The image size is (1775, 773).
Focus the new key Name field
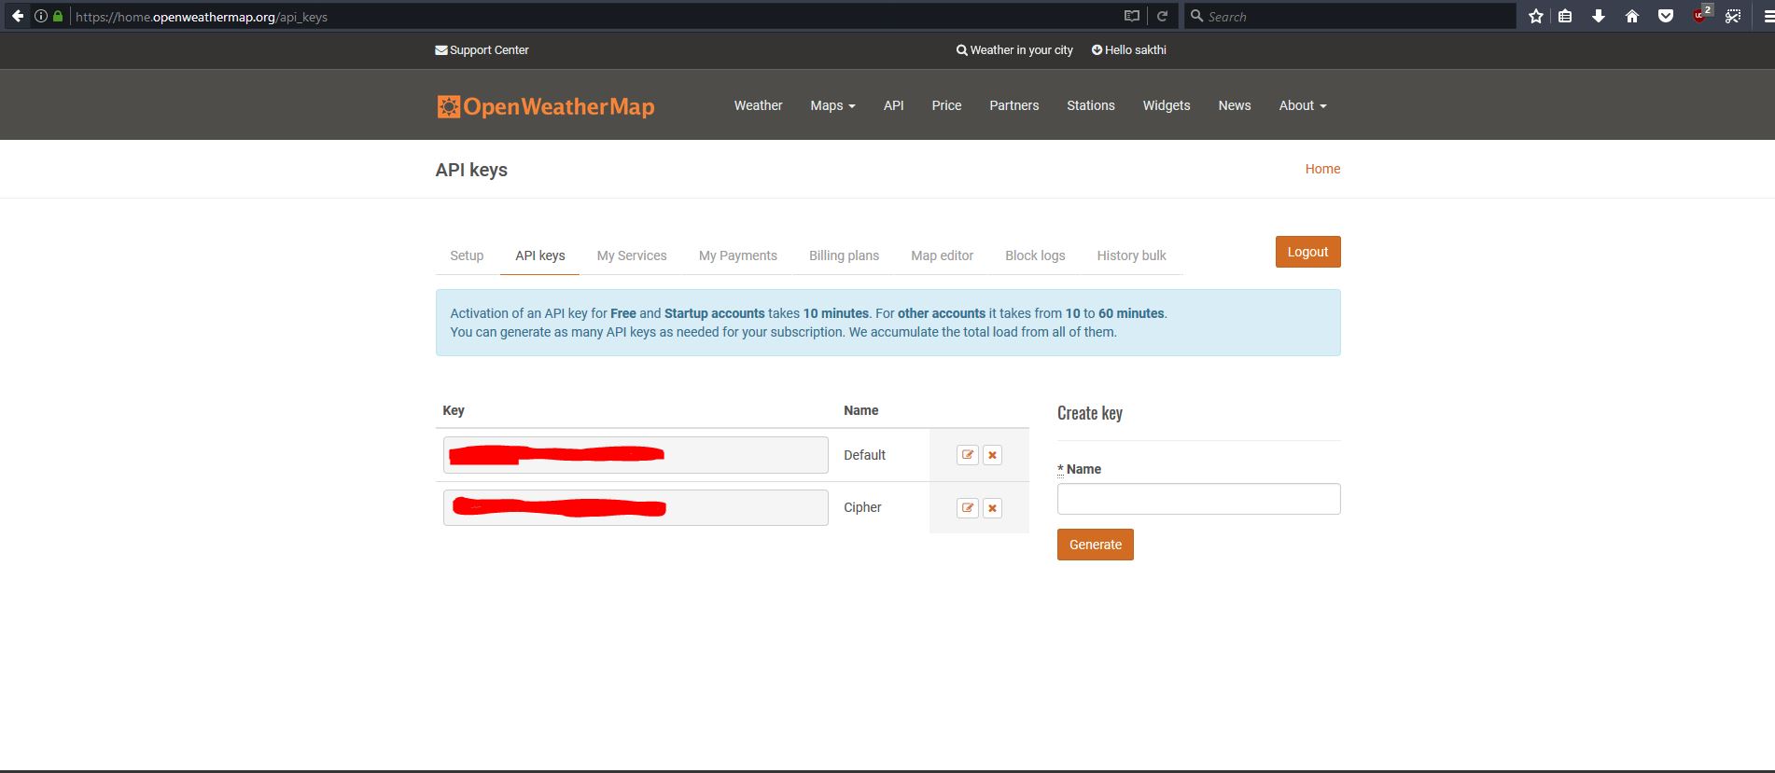[x=1198, y=499]
